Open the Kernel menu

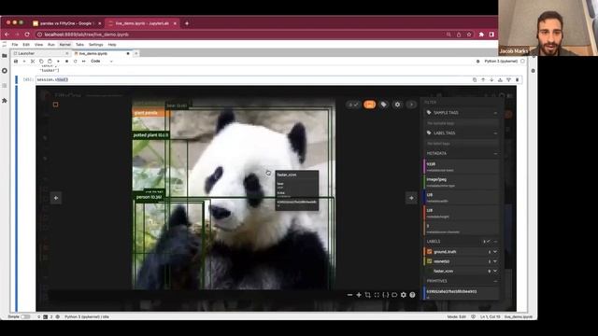64,45
